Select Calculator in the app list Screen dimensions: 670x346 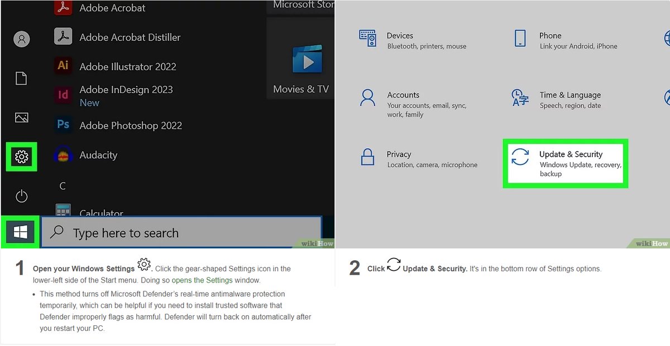101,213
